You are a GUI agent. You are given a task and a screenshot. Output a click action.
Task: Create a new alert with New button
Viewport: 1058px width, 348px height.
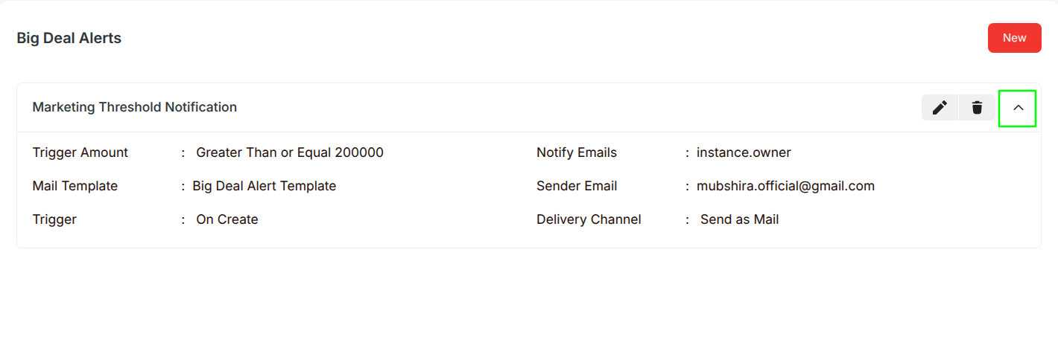click(x=1014, y=38)
